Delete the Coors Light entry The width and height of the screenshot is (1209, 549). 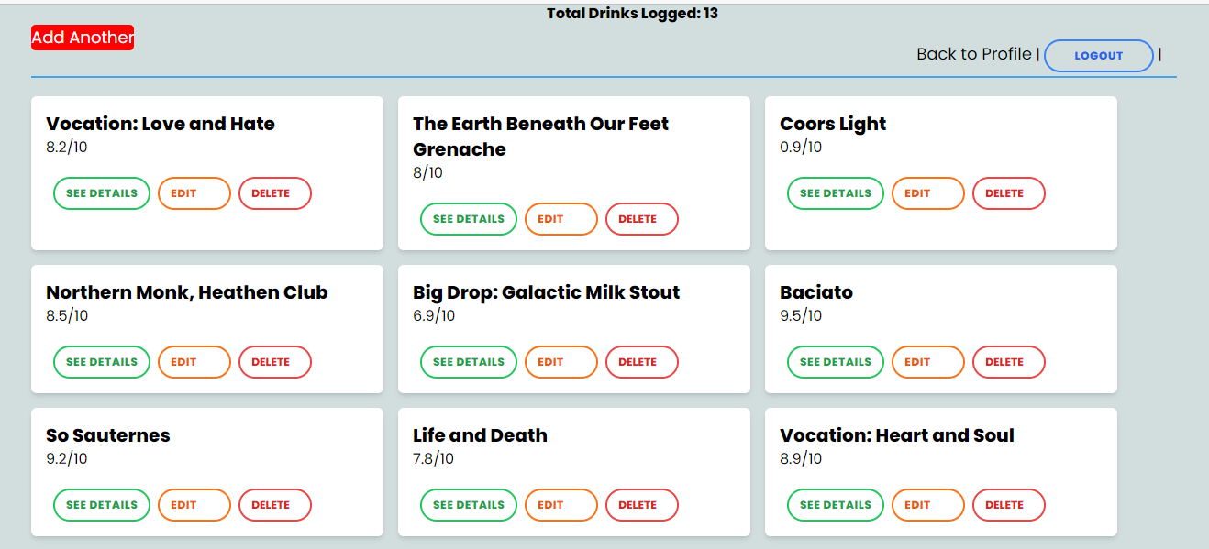pos(1008,192)
